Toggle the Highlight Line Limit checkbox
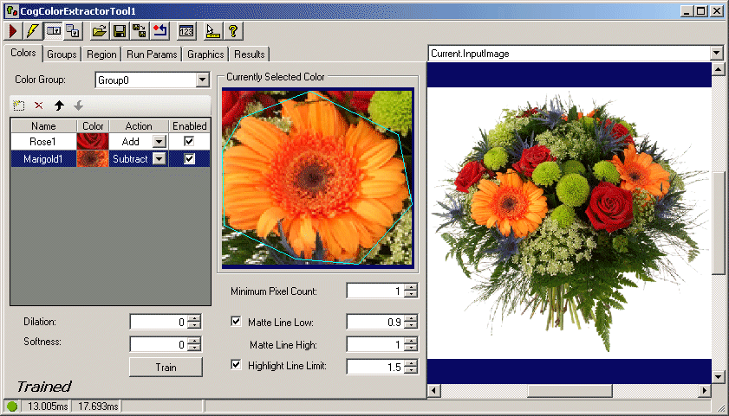 pyautogui.click(x=237, y=365)
